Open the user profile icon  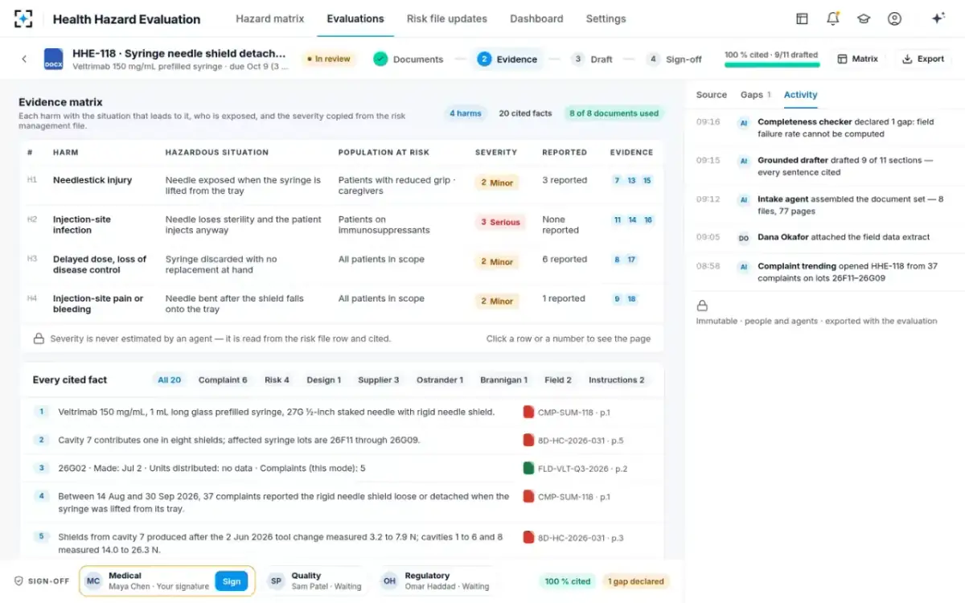(894, 18)
